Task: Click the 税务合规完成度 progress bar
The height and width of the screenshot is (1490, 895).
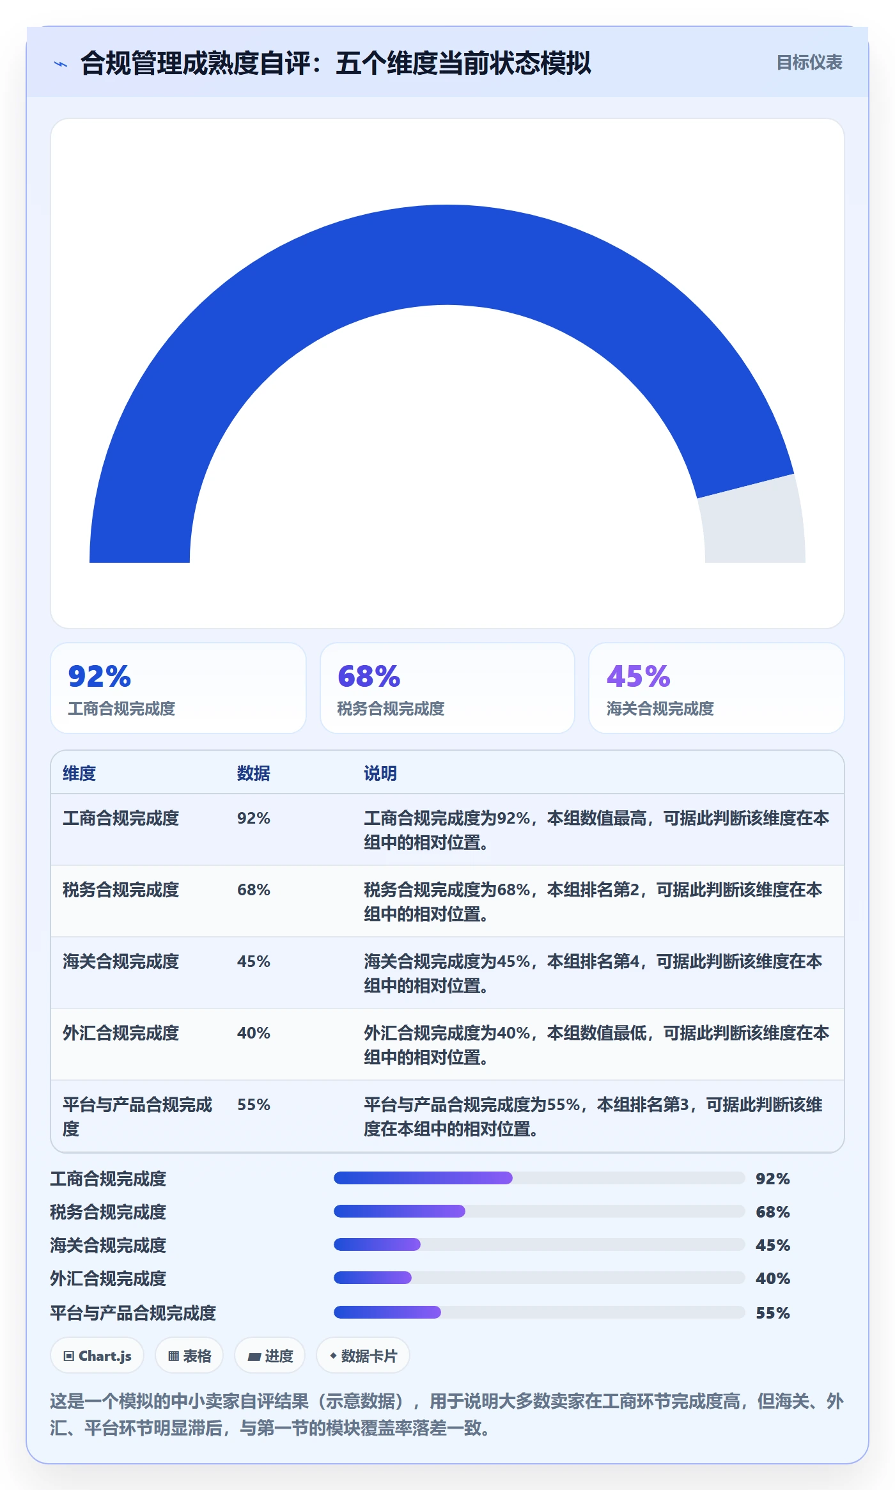Action: pos(540,1211)
